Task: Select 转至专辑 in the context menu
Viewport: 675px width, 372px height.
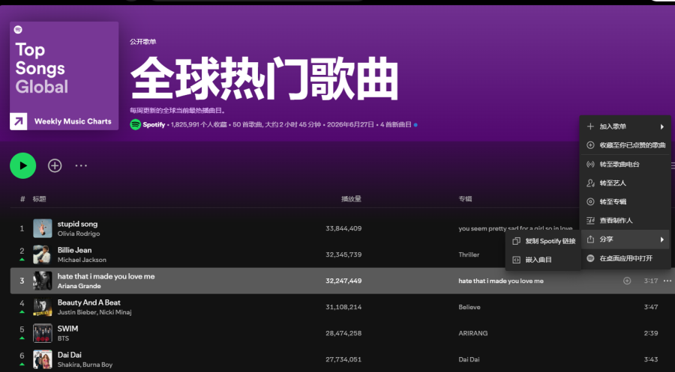Action: [x=625, y=201]
